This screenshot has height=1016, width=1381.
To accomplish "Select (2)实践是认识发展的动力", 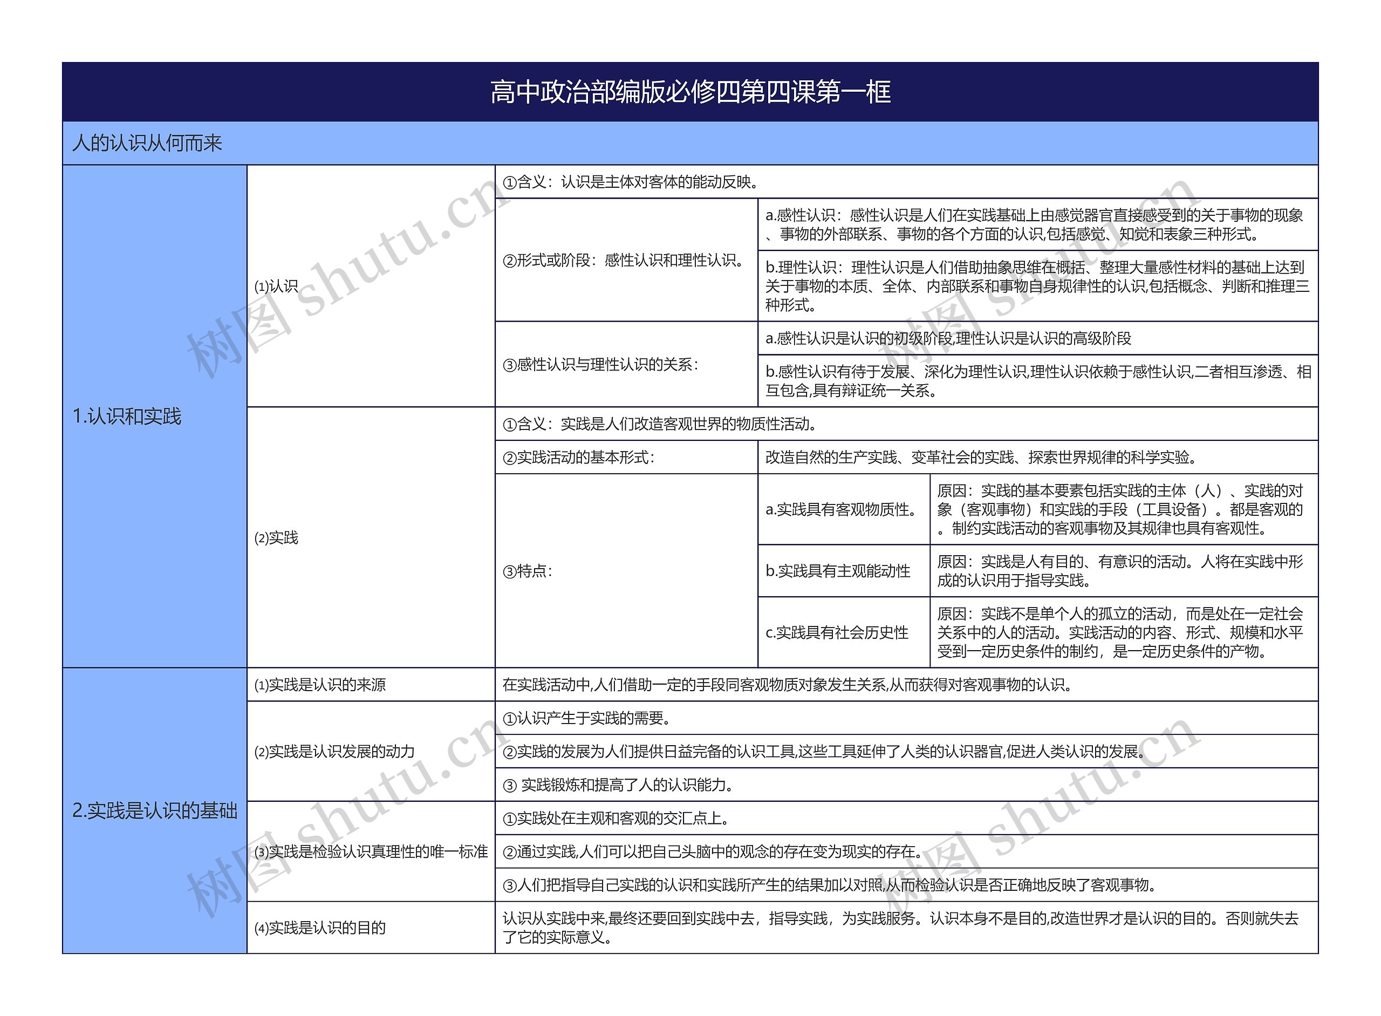I will [371, 751].
